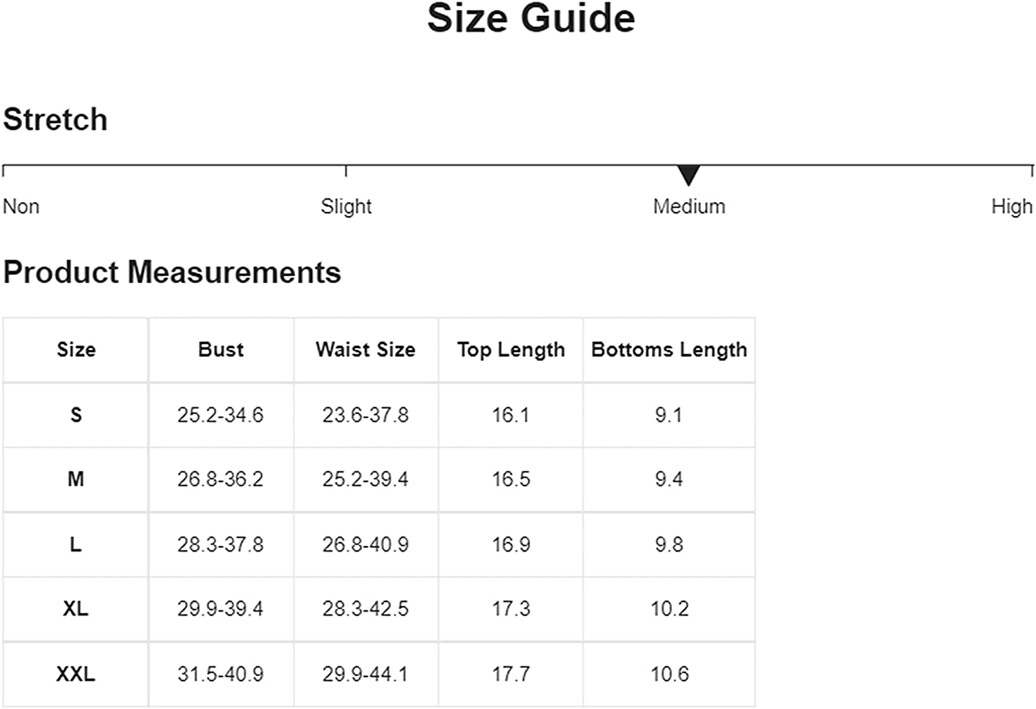
Task: Click waist value 29.9-44.1 for XXL
Action: 365,674
